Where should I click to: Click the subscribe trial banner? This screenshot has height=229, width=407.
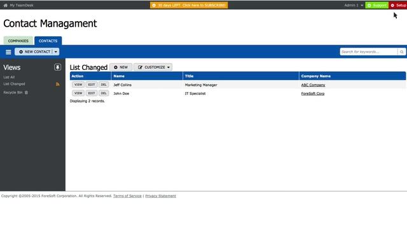point(189,5)
